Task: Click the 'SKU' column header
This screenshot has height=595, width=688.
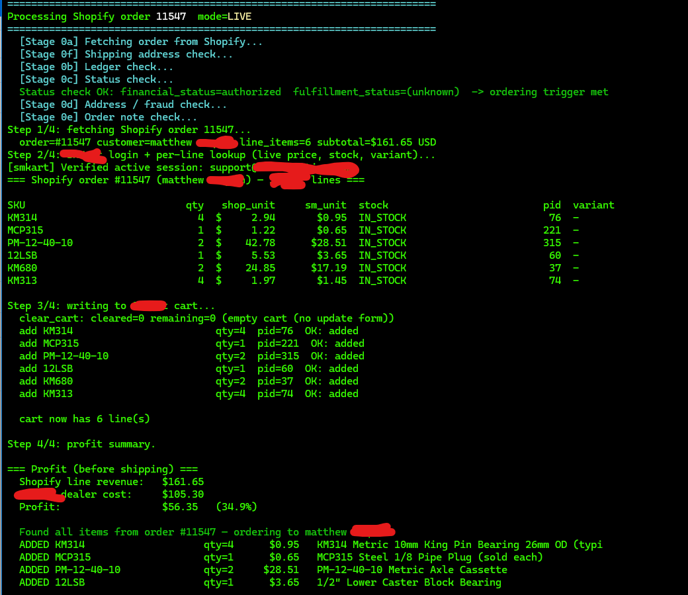Action: 17,206
